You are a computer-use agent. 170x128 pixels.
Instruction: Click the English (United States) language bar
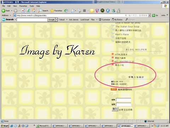pyautogui.click(x=105, y=2)
